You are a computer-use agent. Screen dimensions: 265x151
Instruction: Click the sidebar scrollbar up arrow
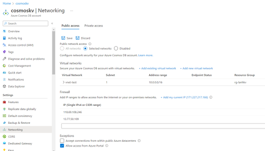click(53, 30)
